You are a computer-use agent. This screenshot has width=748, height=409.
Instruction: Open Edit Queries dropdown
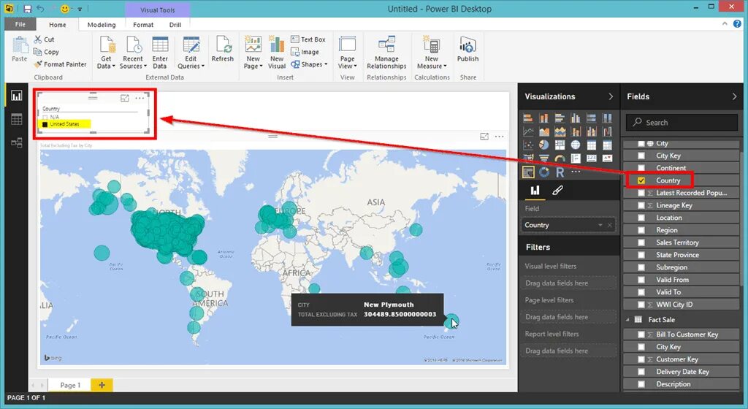pos(191,53)
